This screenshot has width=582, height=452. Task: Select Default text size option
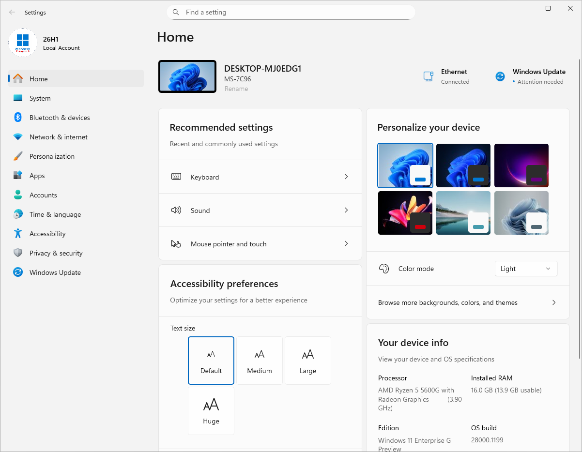click(x=211, y=361)
